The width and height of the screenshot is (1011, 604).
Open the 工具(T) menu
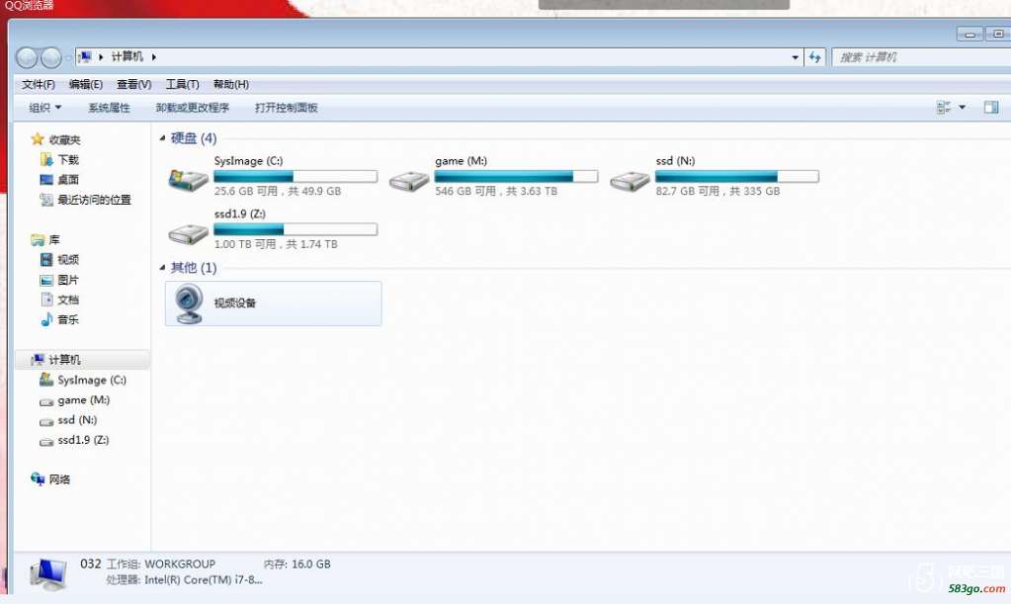click(x=183, y=84)
